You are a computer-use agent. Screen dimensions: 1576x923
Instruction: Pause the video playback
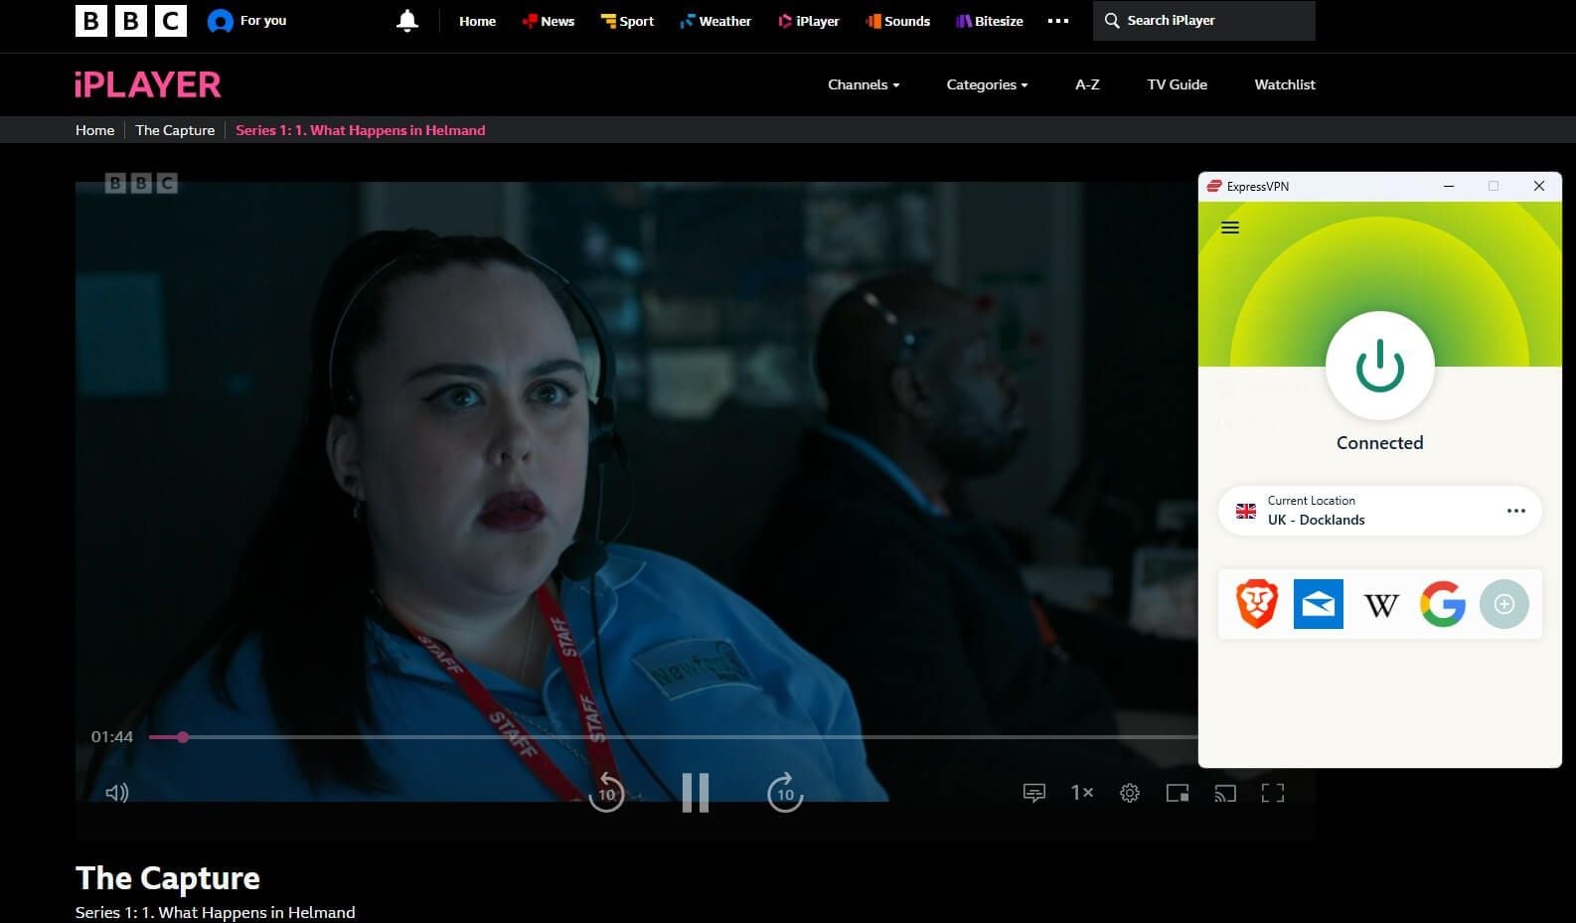tap(696, 793)
